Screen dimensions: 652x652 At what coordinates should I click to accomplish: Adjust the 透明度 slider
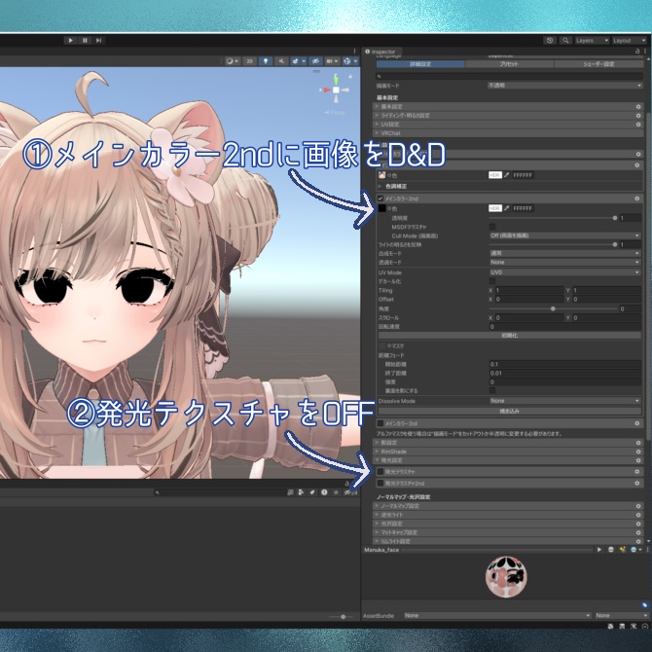[x=552, y=218]
